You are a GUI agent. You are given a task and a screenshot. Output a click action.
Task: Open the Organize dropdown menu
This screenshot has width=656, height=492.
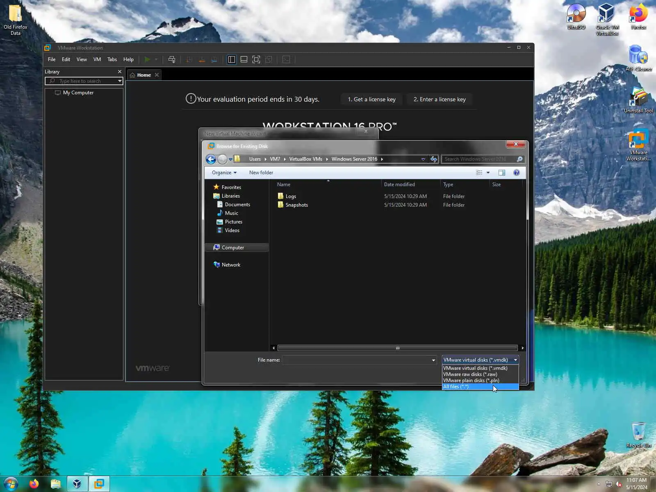(224, 173)
